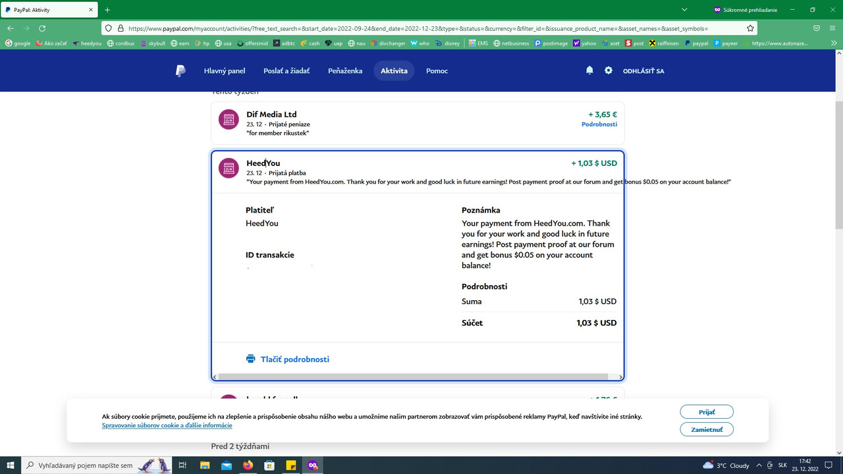Open the postimage bookmark
This screenshot has width=843, height=474.
[551, 43]
